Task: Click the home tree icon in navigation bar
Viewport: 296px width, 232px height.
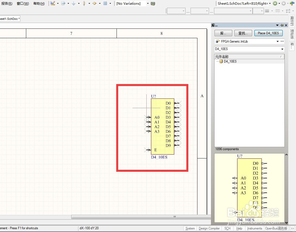Action: point(292,3)
